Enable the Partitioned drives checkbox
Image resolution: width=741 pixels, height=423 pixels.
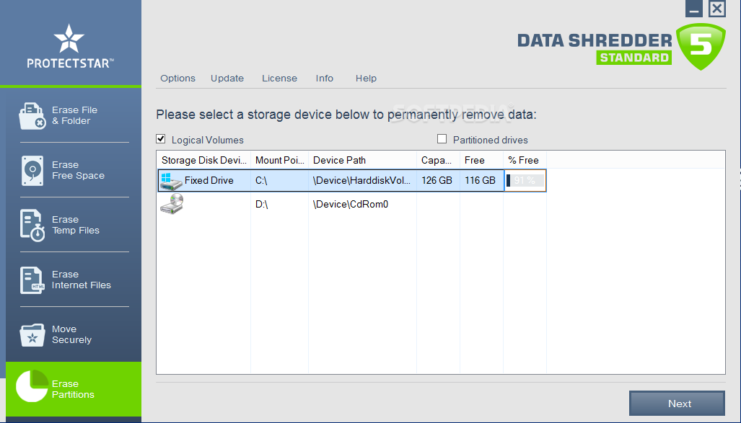442,139
